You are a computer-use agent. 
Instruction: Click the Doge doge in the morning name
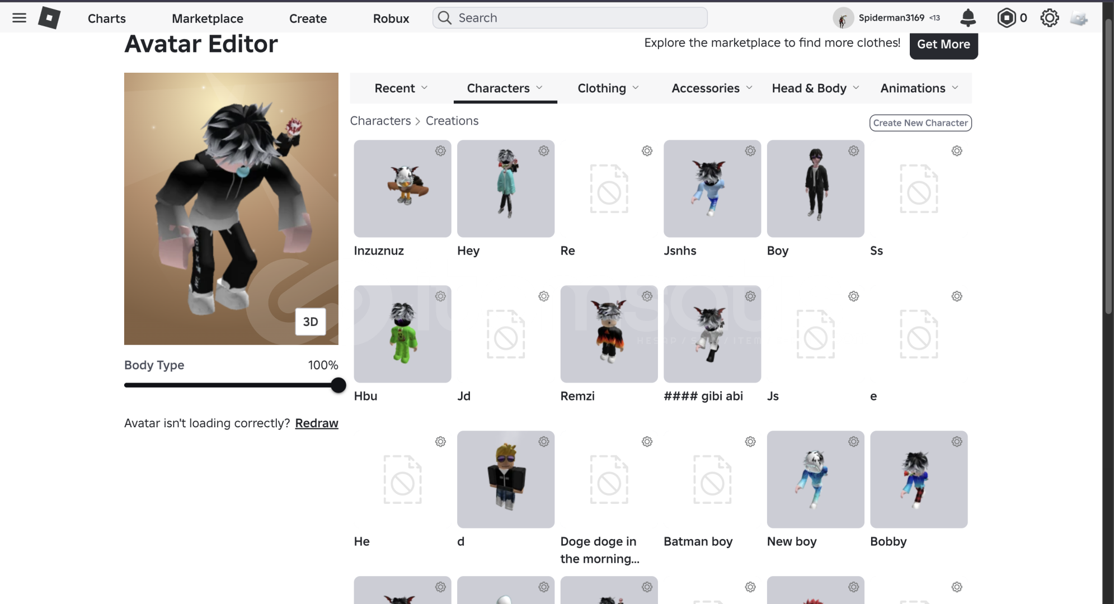tap(600, 550)
